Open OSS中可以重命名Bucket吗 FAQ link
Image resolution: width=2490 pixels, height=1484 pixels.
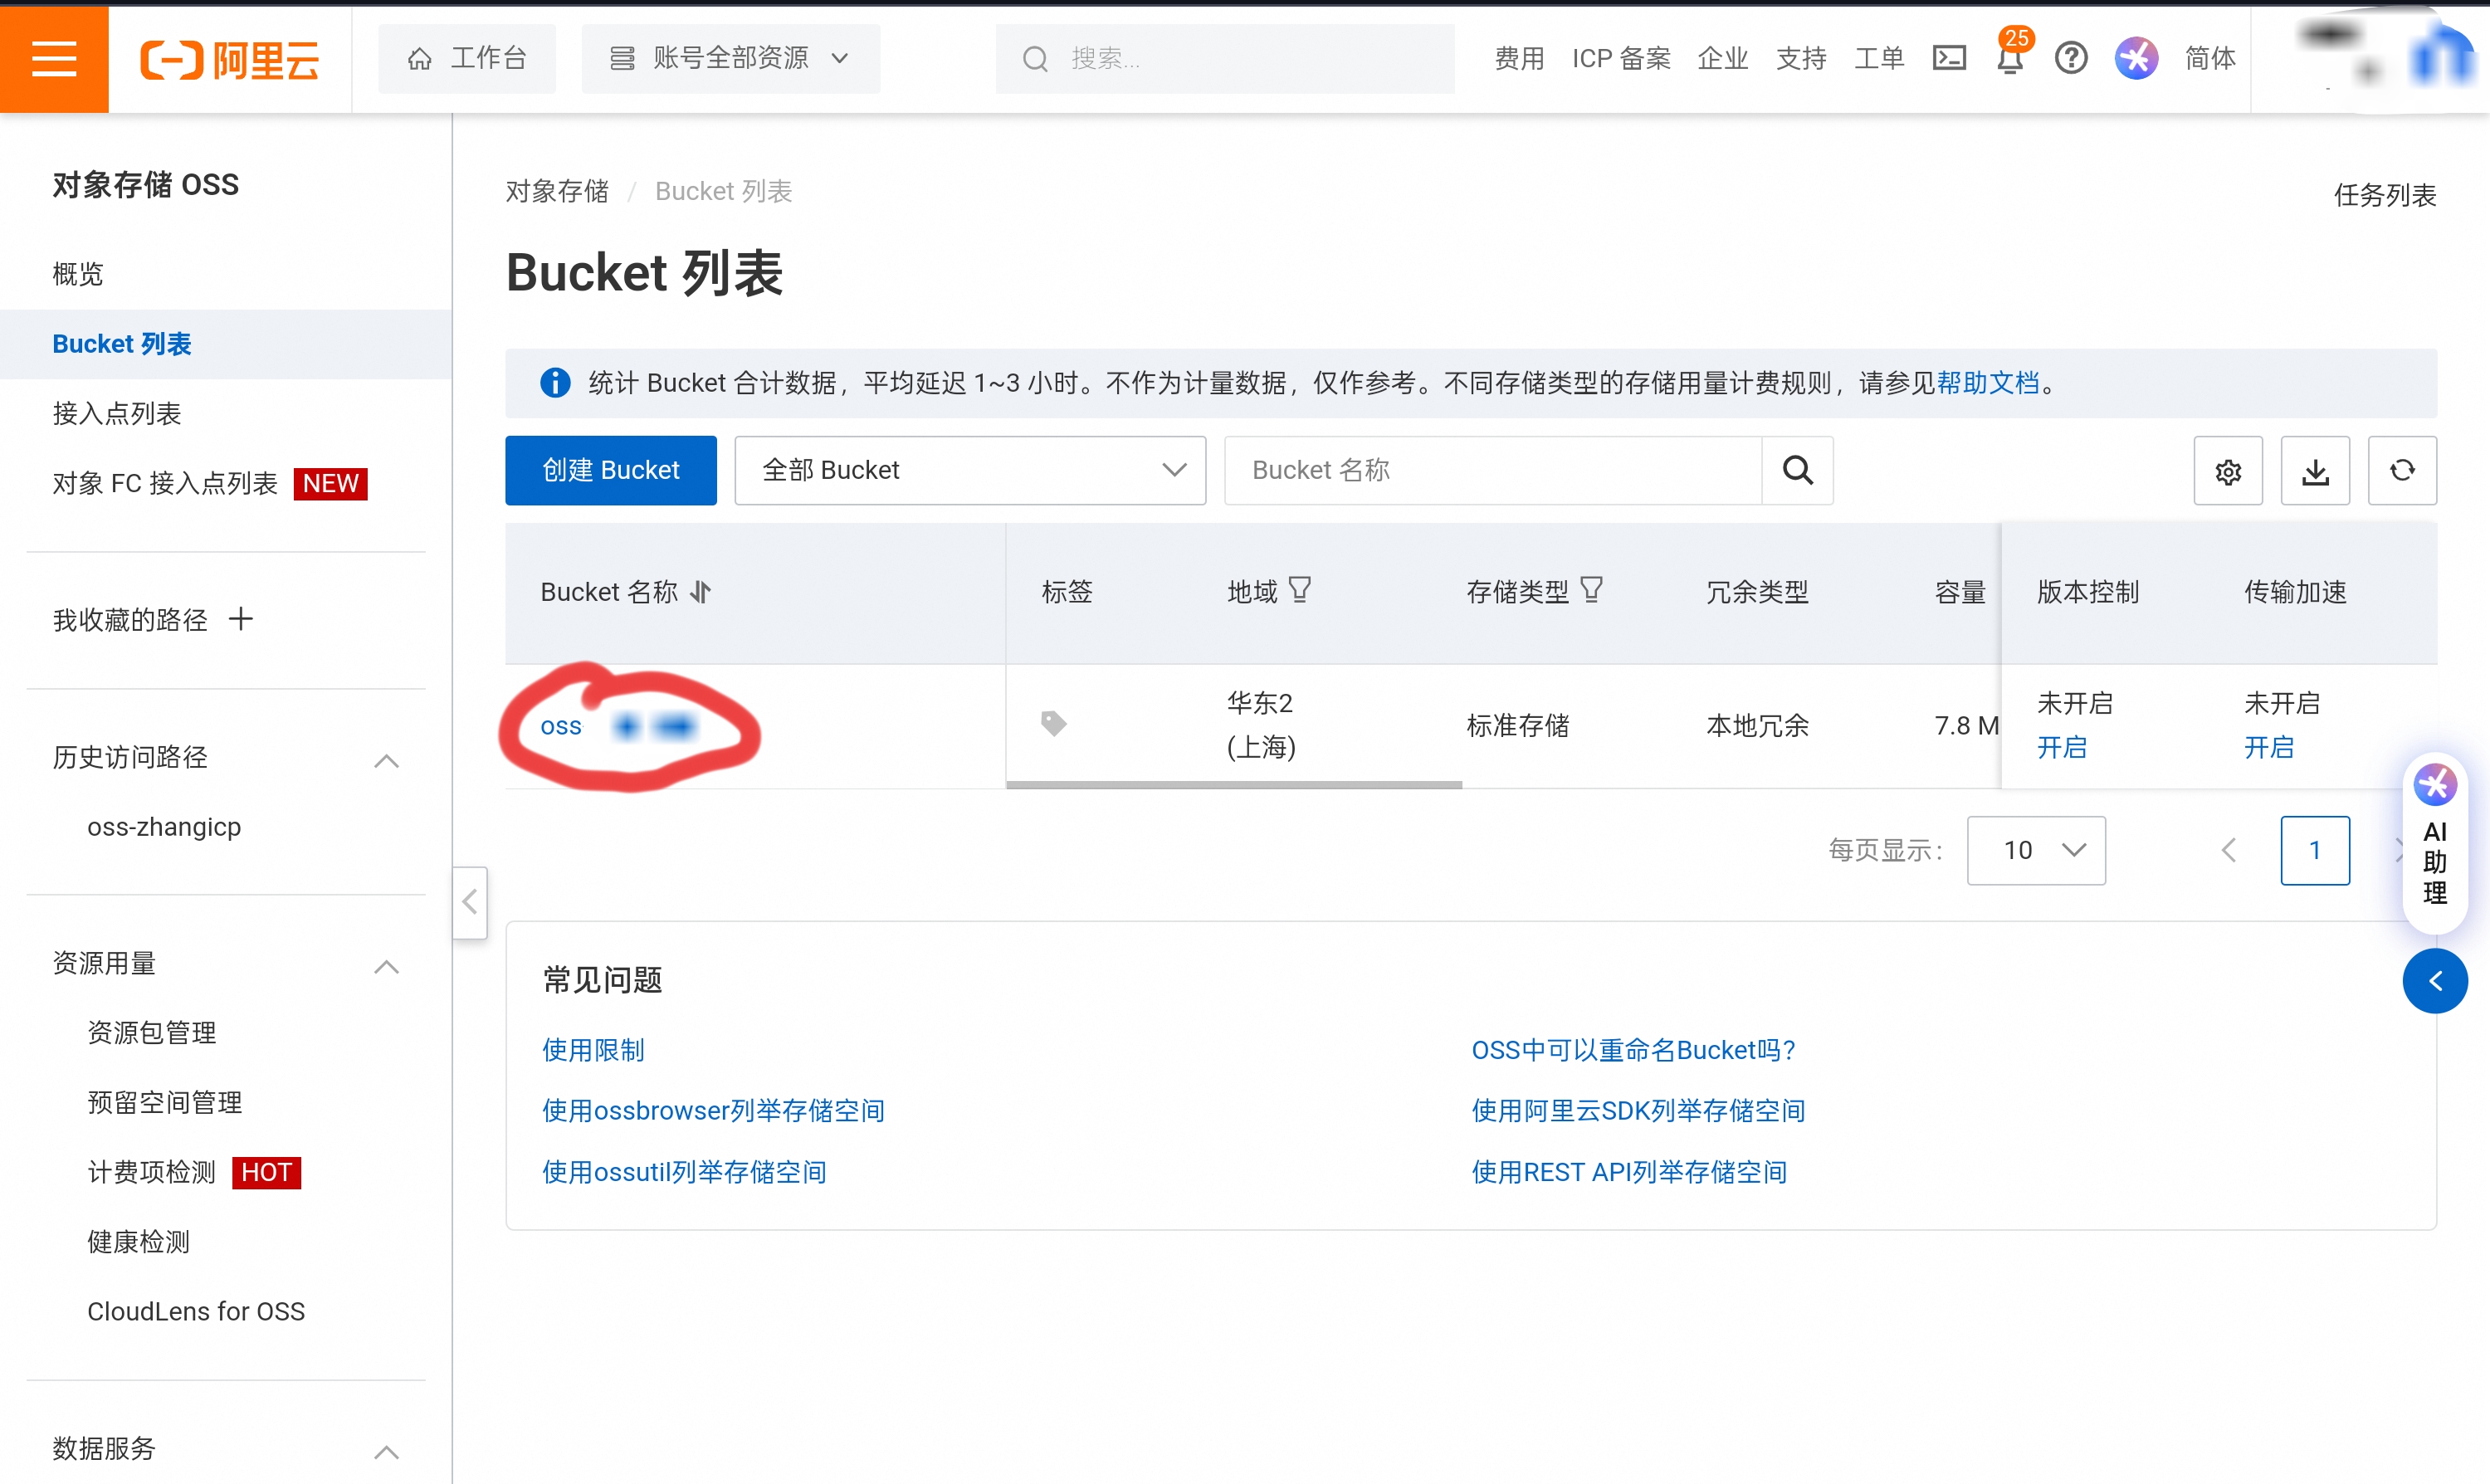(x=1634, y=1051)
